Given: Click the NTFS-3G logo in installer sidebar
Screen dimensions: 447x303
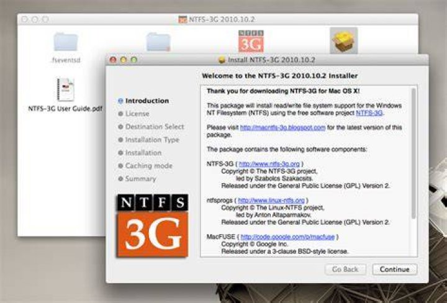Looking at the screenshot, I should coord(153,226).
